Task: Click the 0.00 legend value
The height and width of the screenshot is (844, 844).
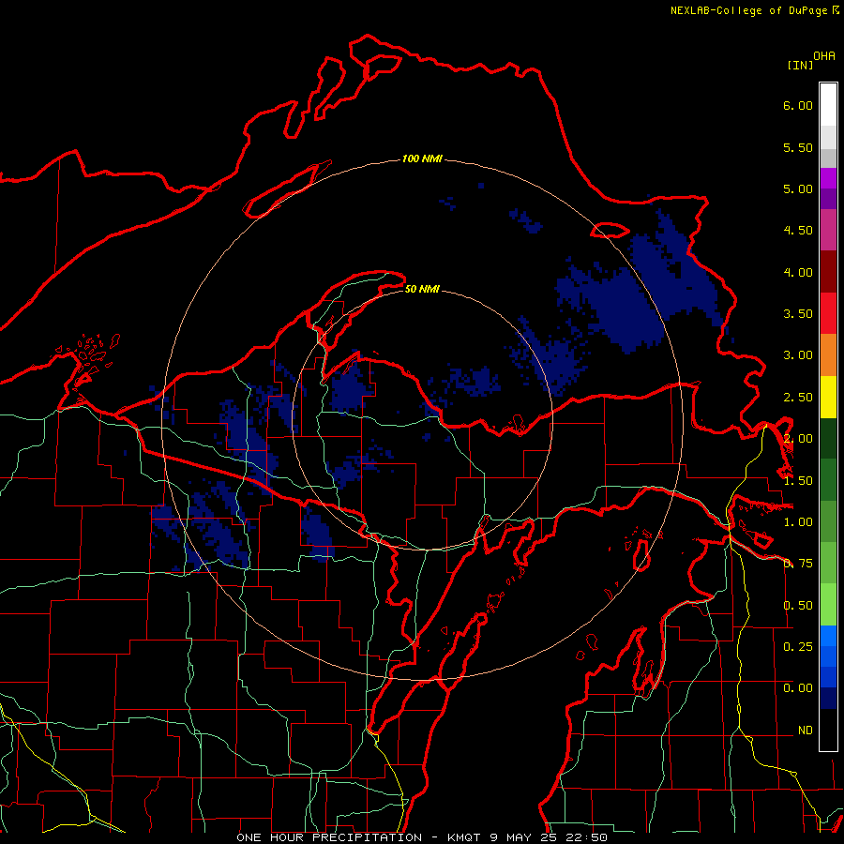Action: coord(798,688)
